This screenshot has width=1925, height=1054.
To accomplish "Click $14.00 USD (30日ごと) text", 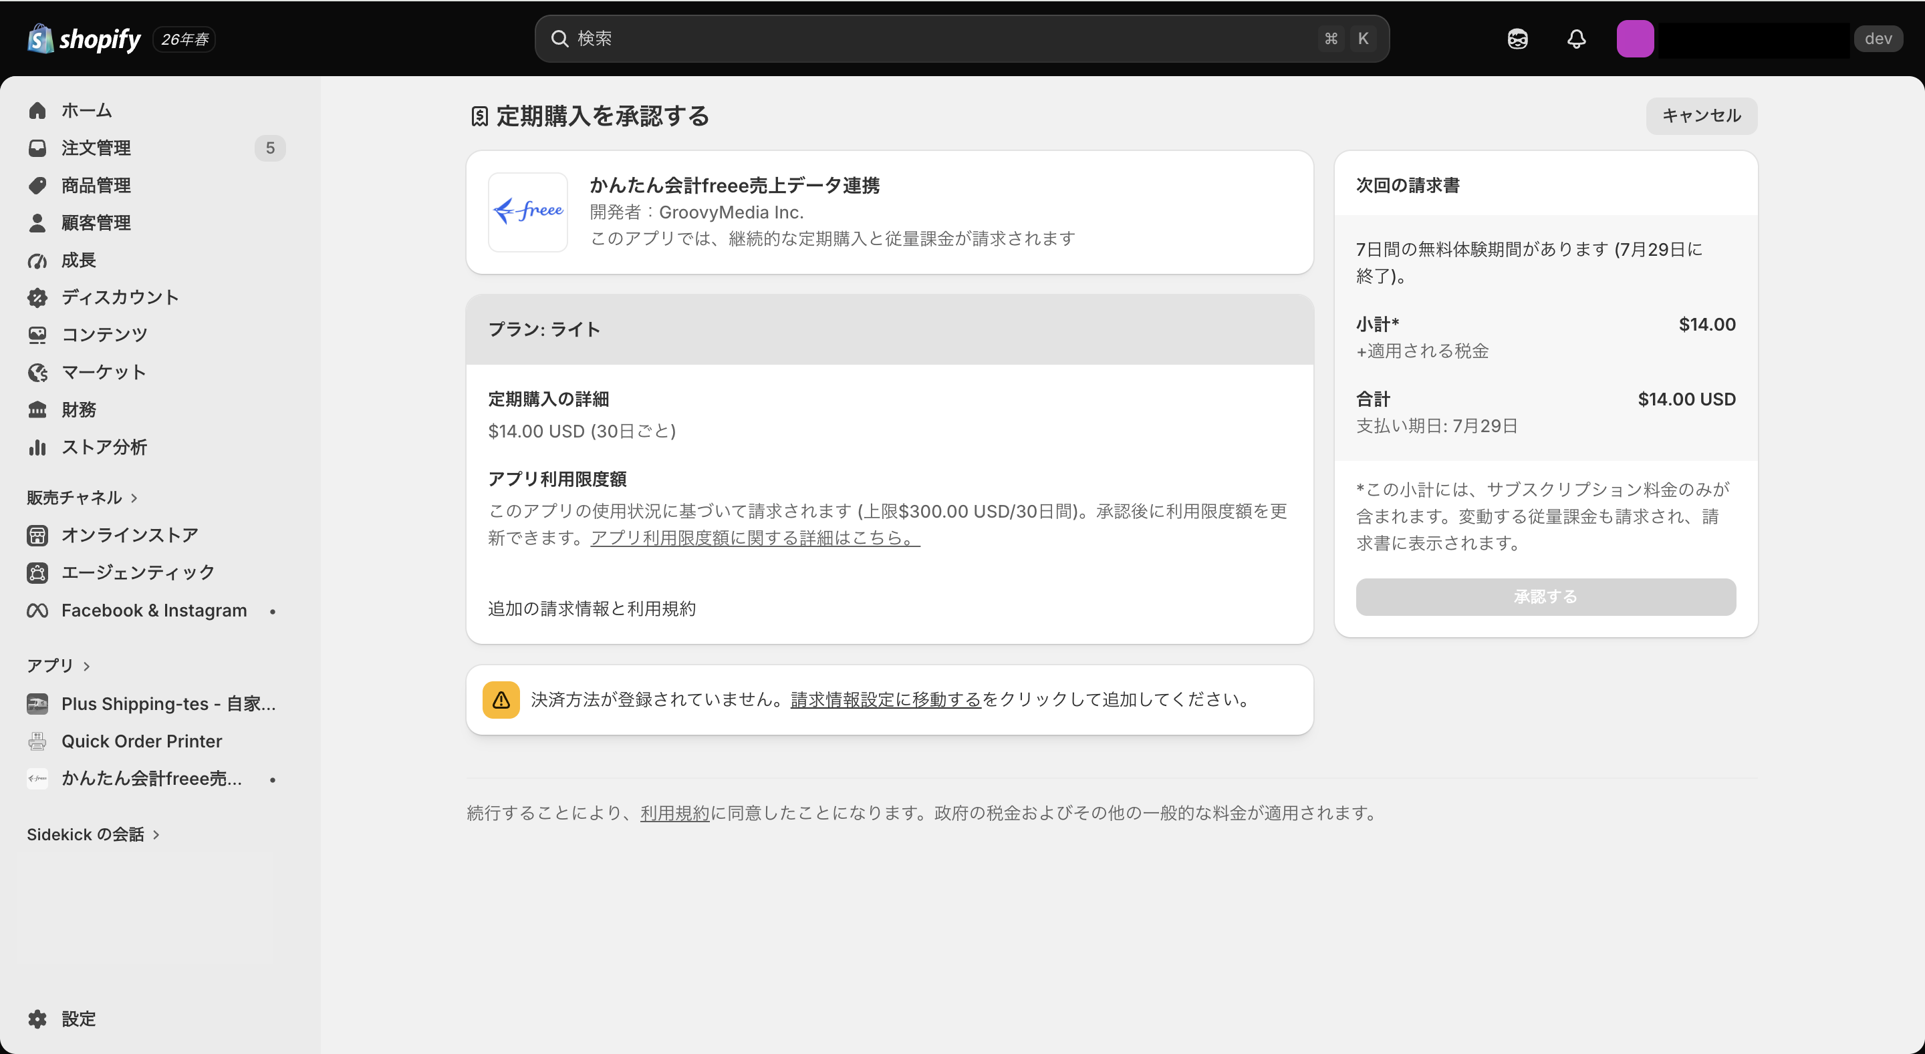I will click(x=582, y=431).
